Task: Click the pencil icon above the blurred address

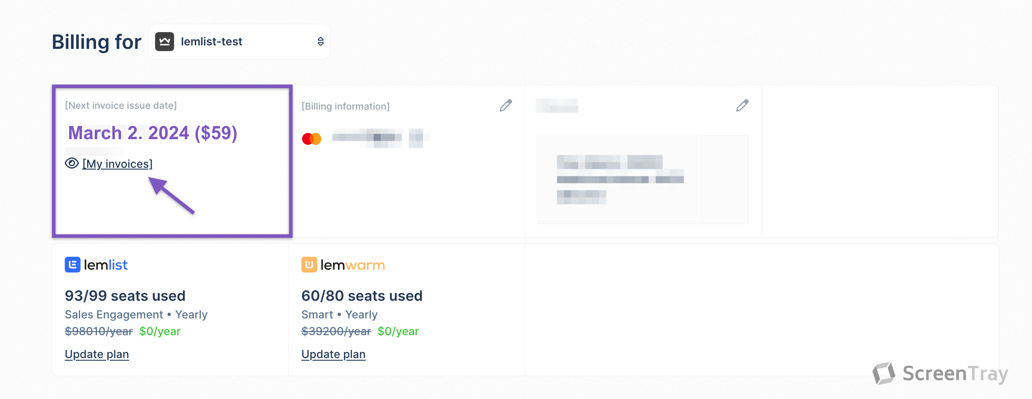Action: click(742, 106)
